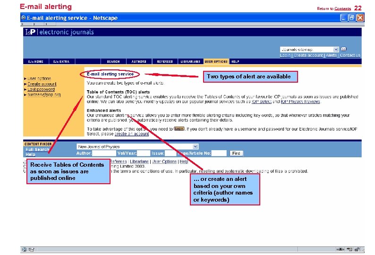
Task: Minimize the Netscape window
Action: pyautogui.click(x=344, y=17)
